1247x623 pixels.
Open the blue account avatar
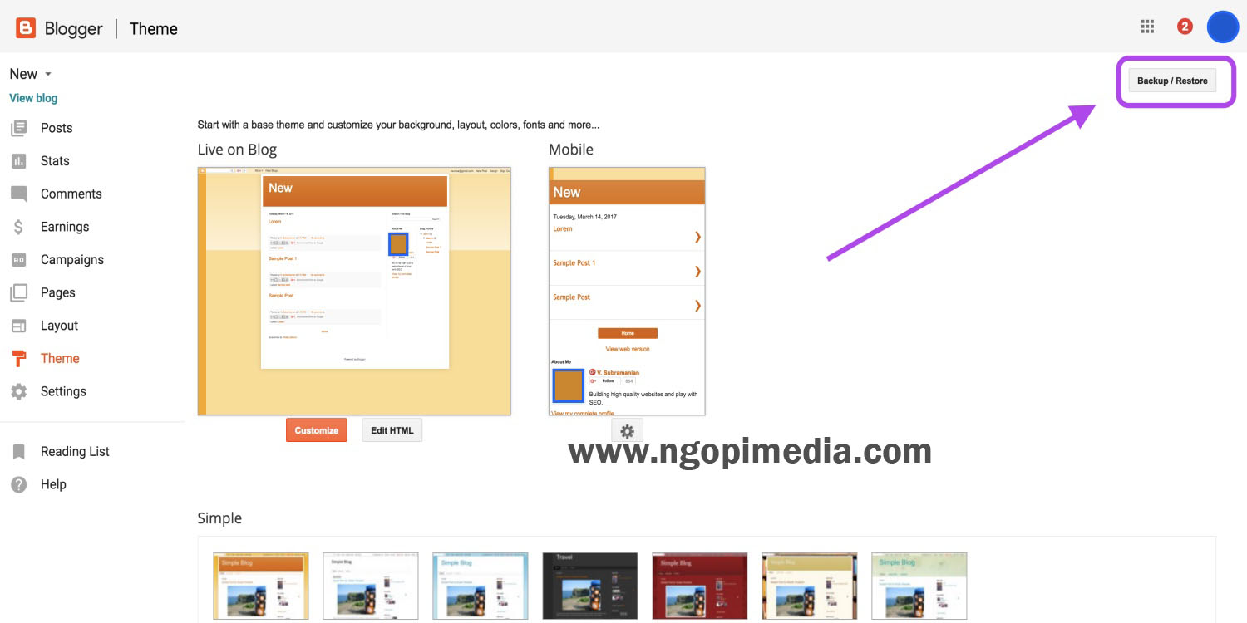point(1222,27)
